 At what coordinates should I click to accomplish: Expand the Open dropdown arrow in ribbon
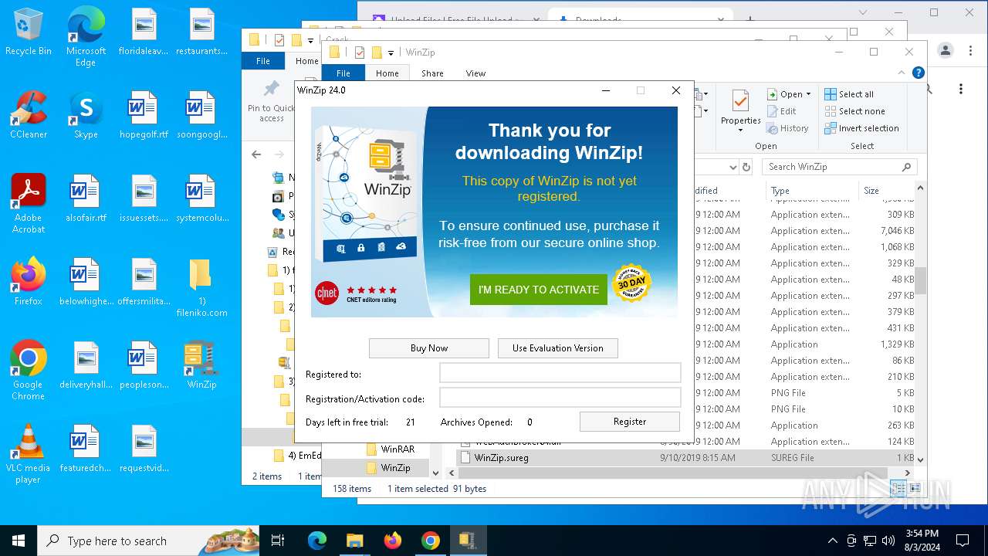[x=808, y=94]
